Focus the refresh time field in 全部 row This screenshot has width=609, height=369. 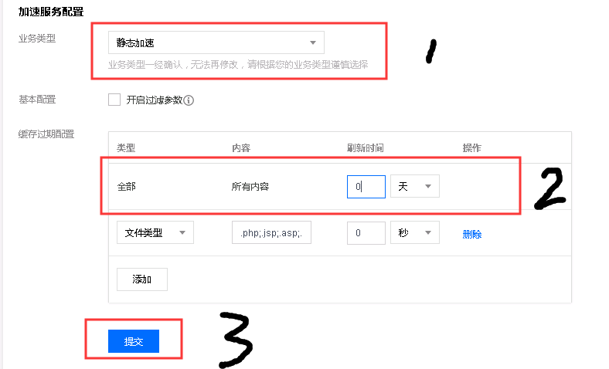point(366,186)
